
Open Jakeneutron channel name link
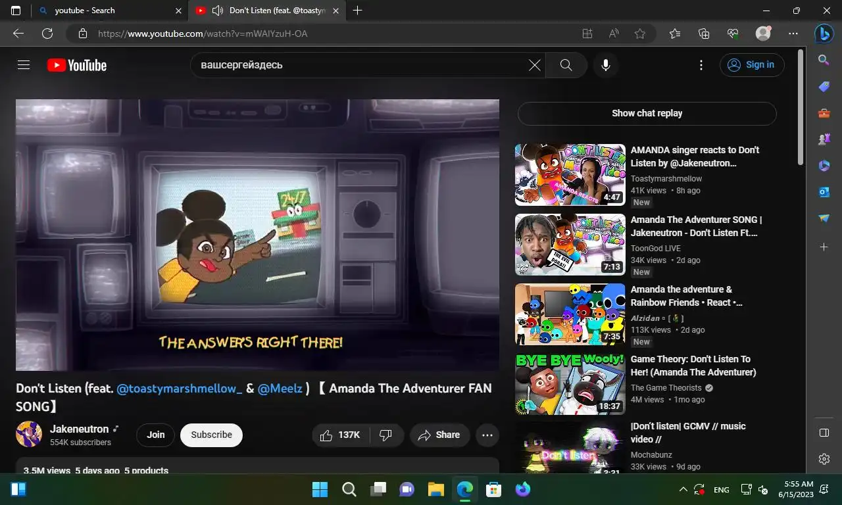(80, 429)
